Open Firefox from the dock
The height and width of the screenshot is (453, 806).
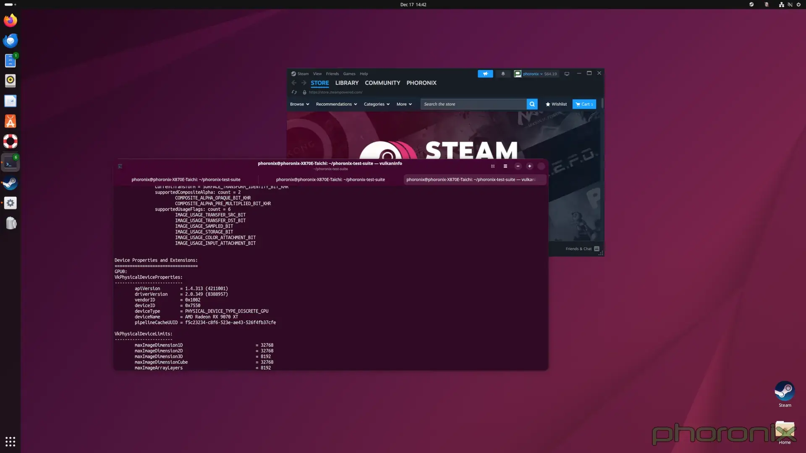point(10,20)
